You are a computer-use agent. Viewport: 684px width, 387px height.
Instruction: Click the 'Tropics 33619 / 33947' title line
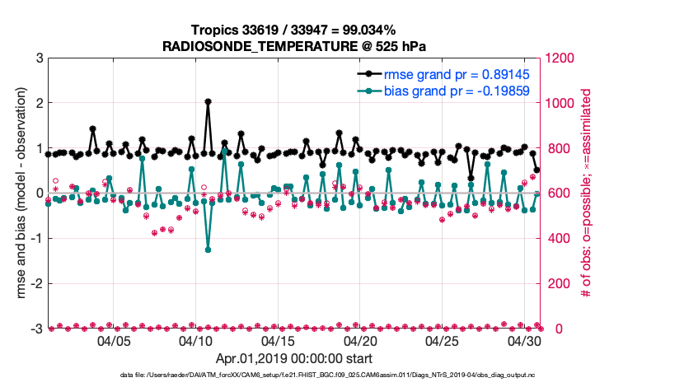[x=294, y=30]
